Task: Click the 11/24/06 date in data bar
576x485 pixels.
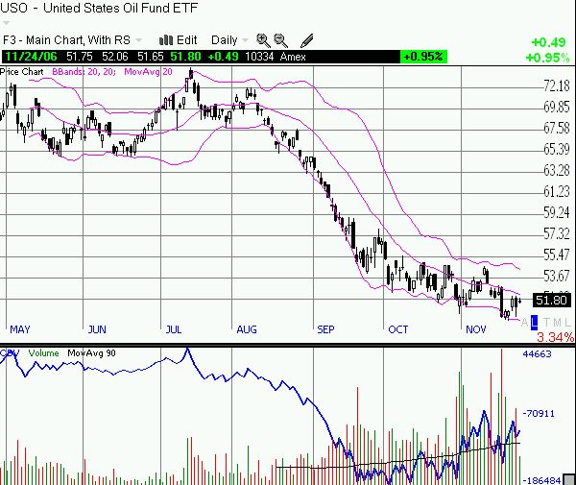Action: pyautogui.click(x=32, y=57)
